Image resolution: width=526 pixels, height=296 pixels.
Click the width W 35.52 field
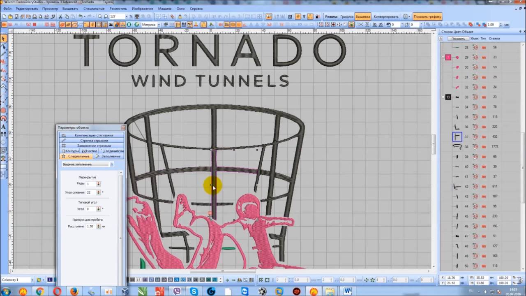(x=482, y=277)
